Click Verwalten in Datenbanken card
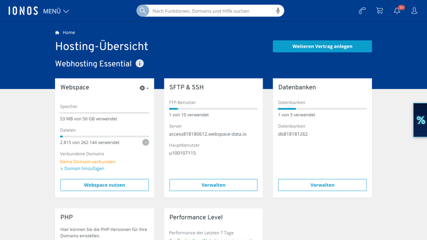 [322, 185]
